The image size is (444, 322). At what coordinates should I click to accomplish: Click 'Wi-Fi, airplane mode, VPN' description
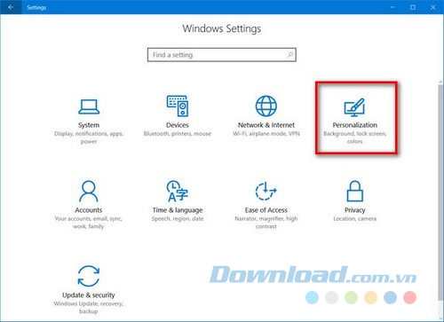(266, 134)
